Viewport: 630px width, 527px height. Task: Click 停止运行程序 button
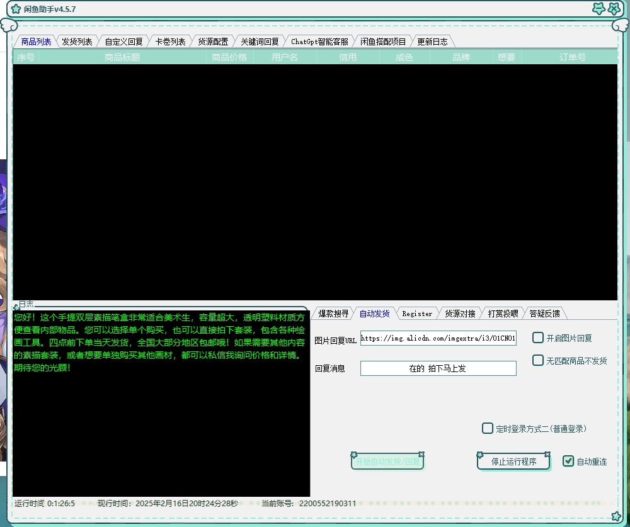[513, 462]
